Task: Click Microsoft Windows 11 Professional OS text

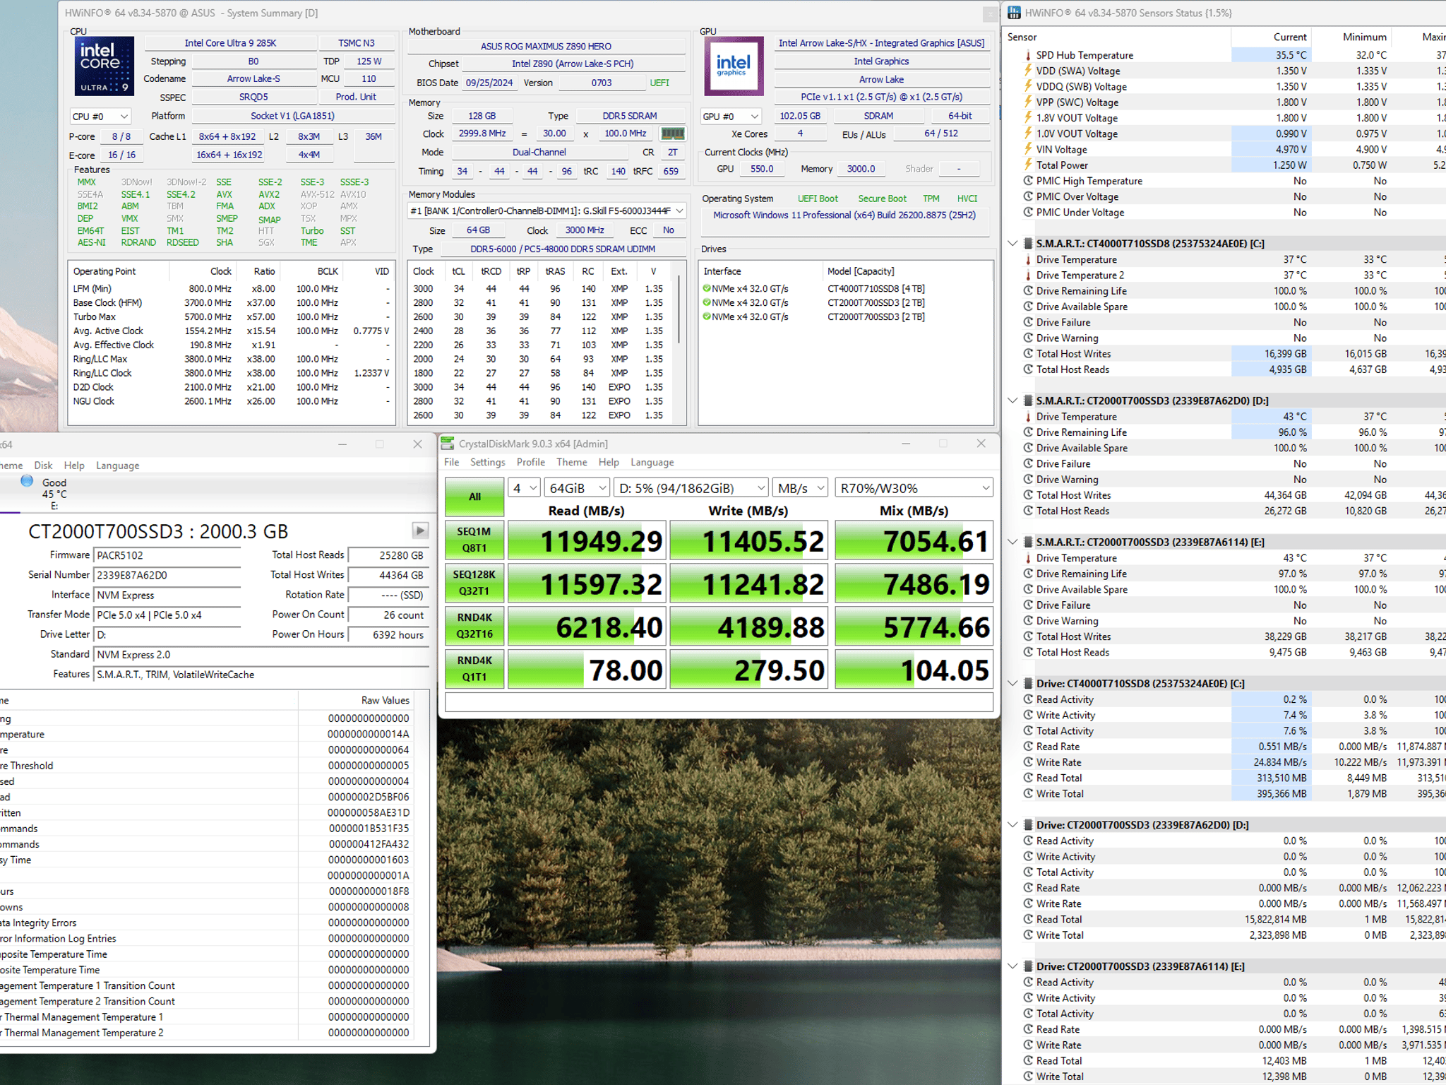Action: point(844,215)
